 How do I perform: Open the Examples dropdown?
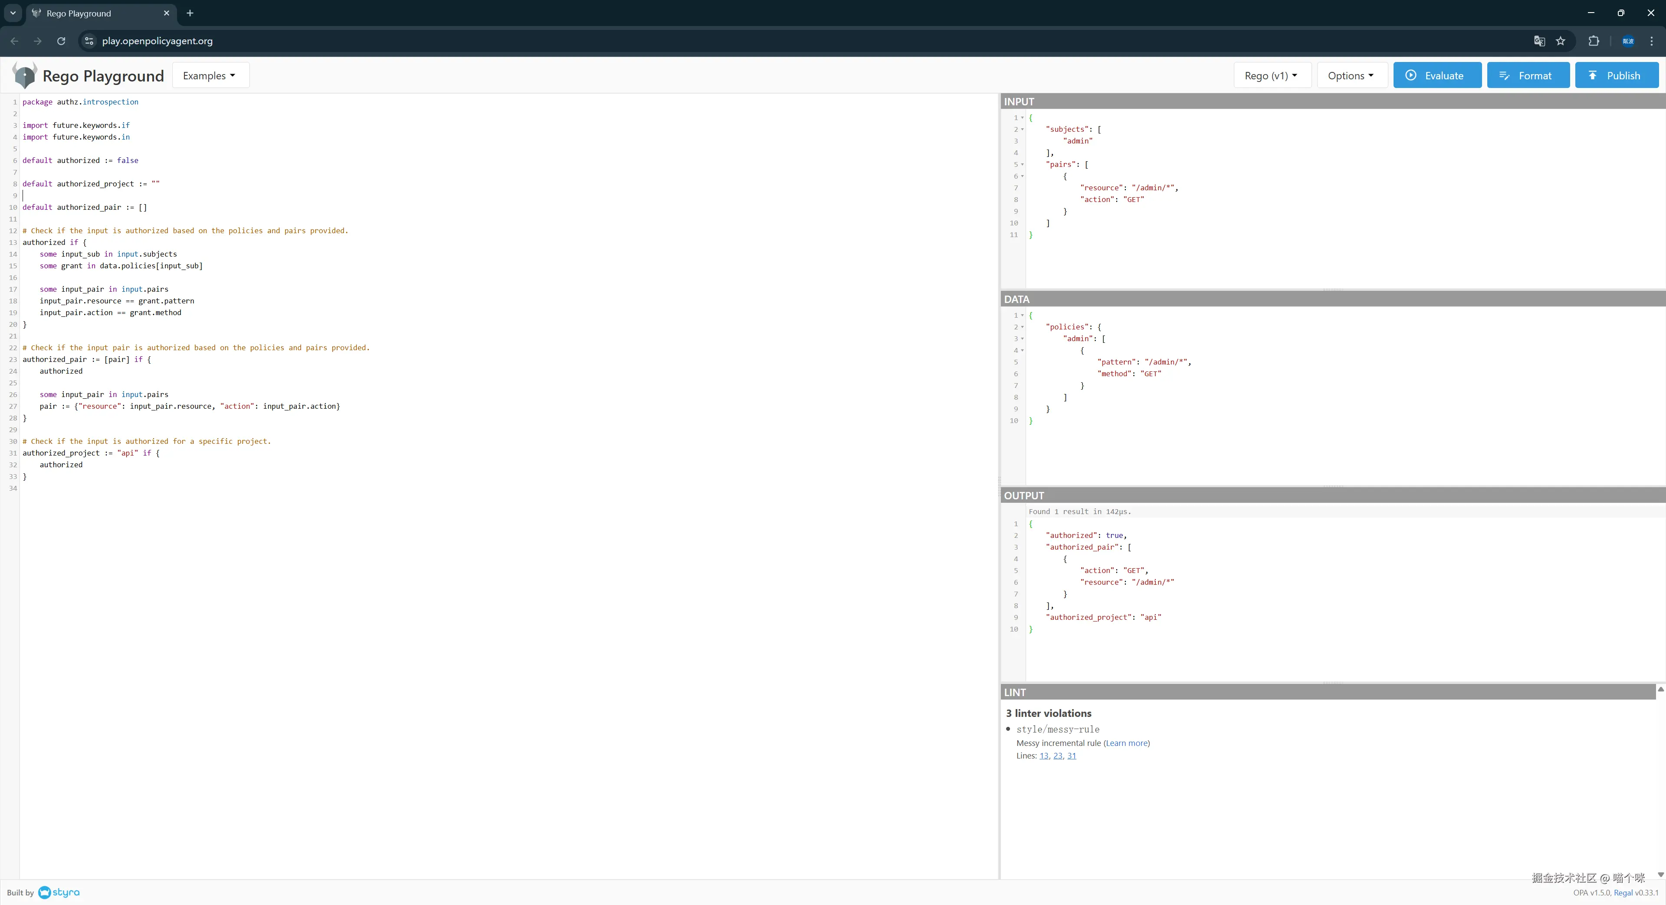coord(210,75)
